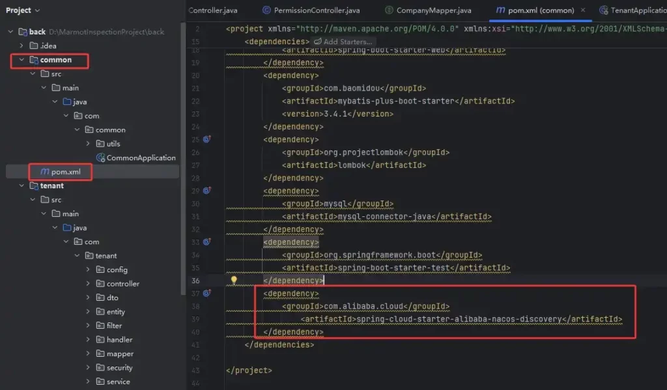The height and width of the screenshot is (390, 667).
Task: Collapse the common module tree node
Action: (x=21, y=60)
